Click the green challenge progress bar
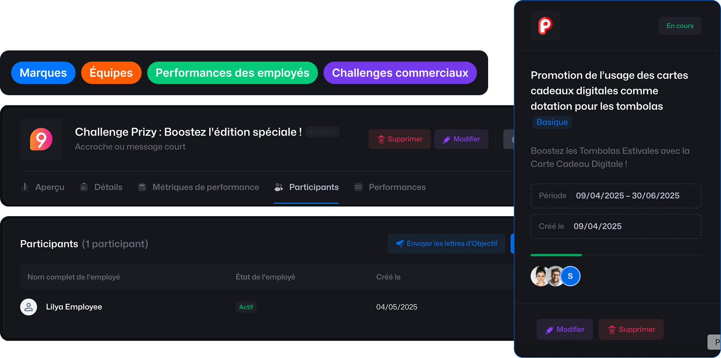 (556, 255)
